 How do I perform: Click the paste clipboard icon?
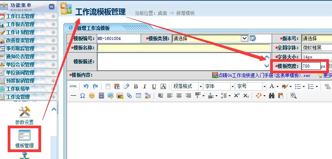coord(281,96)
